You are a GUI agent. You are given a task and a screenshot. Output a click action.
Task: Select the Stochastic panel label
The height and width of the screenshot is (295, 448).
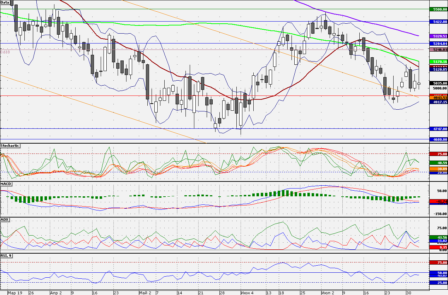10,146
